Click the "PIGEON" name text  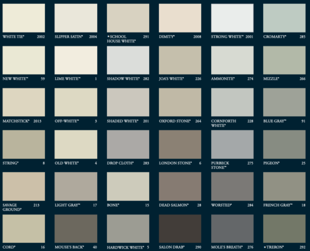point(271,163)
